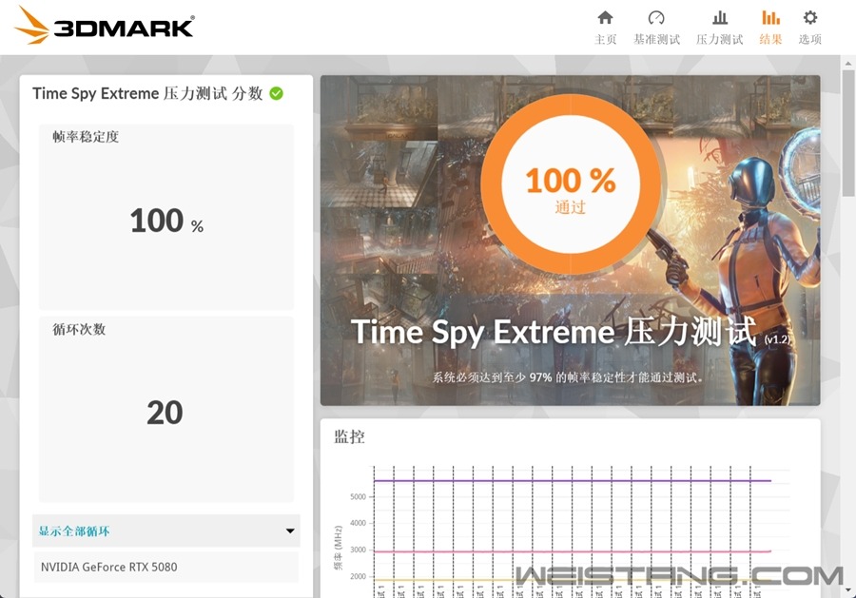Click the Time Spy Extreme banner image
Screen dimensions: 856x598
pos(570,241)
